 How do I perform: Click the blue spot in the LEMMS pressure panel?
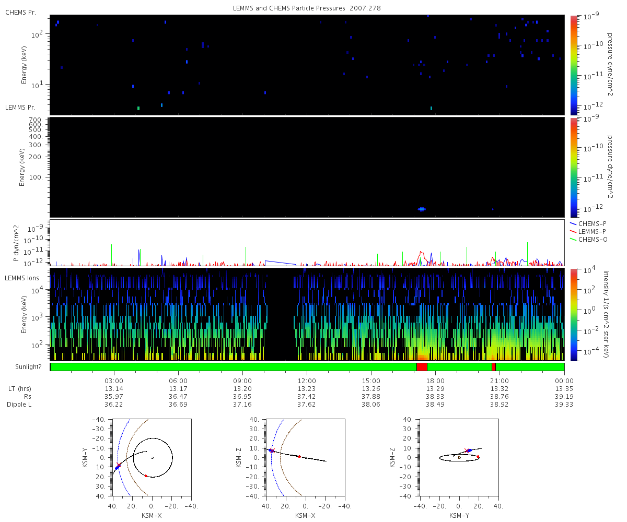click(x=422, y=209)
